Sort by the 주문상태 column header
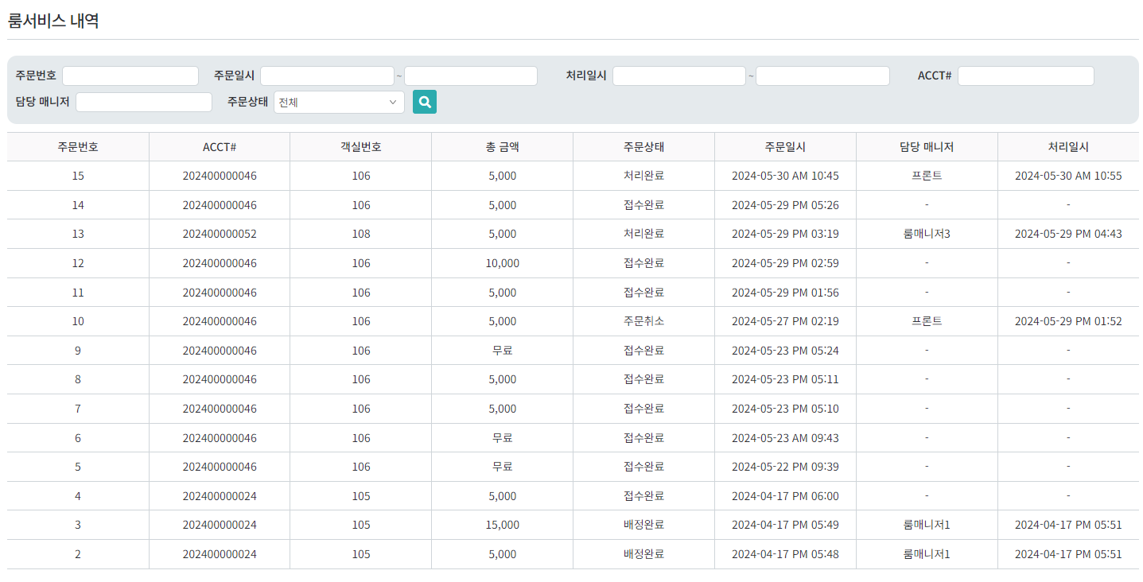Viewport: 1143px width, 582px height. pos(643,147)
